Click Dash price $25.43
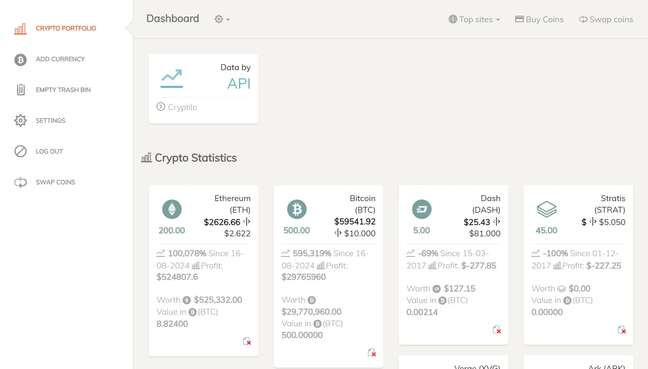The height and width of the screenshot is (369, 648). (477, 222)
